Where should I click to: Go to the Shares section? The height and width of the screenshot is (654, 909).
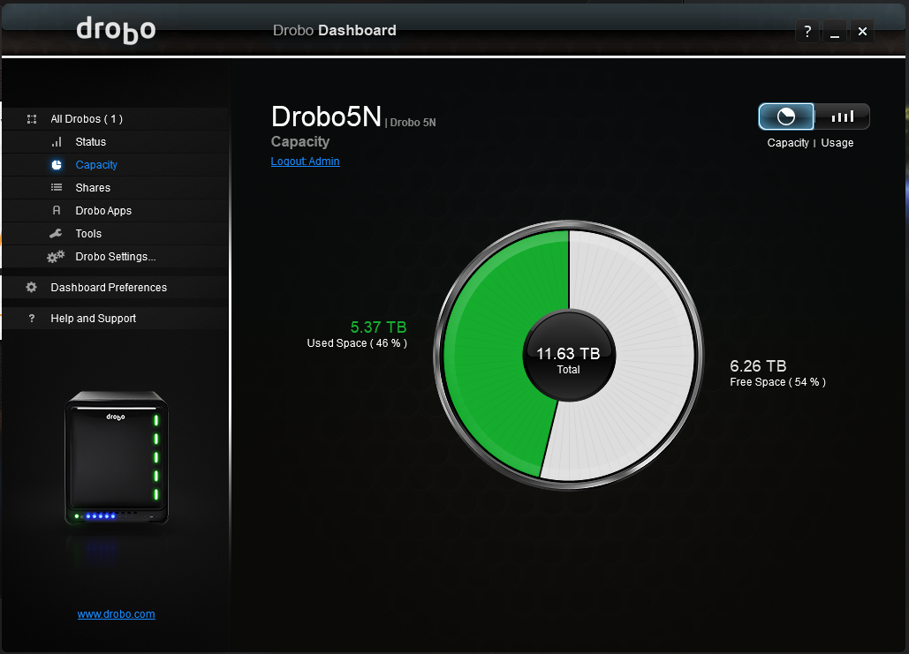tap(116, 188)
